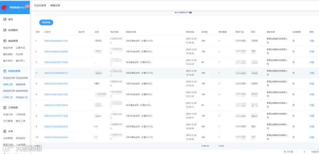Click the 共 178 条 record count
Image resolution: width=319 pixels, height=154 pixels.
pyautogui.click(x=288, y=152)
